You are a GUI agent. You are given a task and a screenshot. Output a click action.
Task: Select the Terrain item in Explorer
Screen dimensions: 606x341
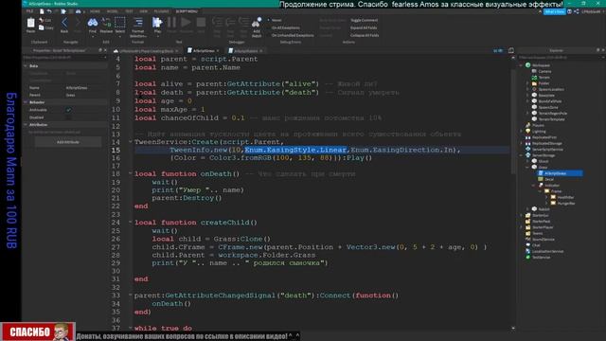coord(544,78)
